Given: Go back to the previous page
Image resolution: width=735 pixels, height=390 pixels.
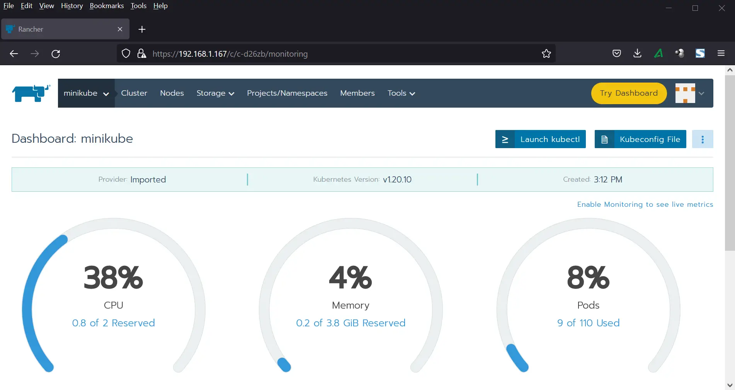Looking at the screenshot, I should tap(14, 54).
